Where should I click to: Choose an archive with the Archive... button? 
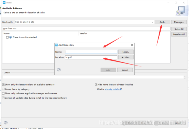(x=126, y=57)
